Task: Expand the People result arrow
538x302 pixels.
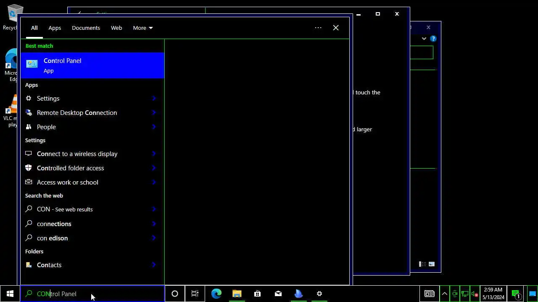Action: coord(154,127)
